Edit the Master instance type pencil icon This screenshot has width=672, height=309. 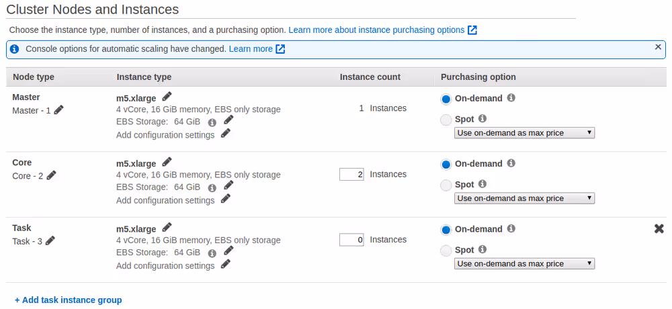167,97
